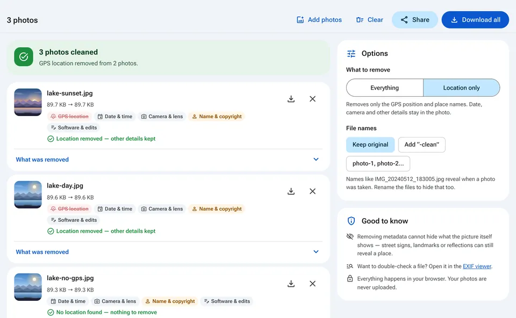Click Name & copyright tag on lake-day.jpg

click(x=217, y=209)
